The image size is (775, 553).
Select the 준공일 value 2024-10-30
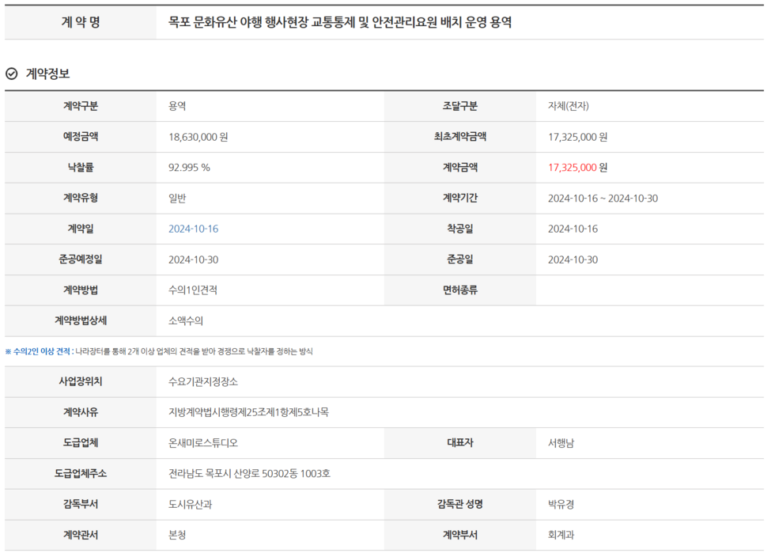point(573,259)
